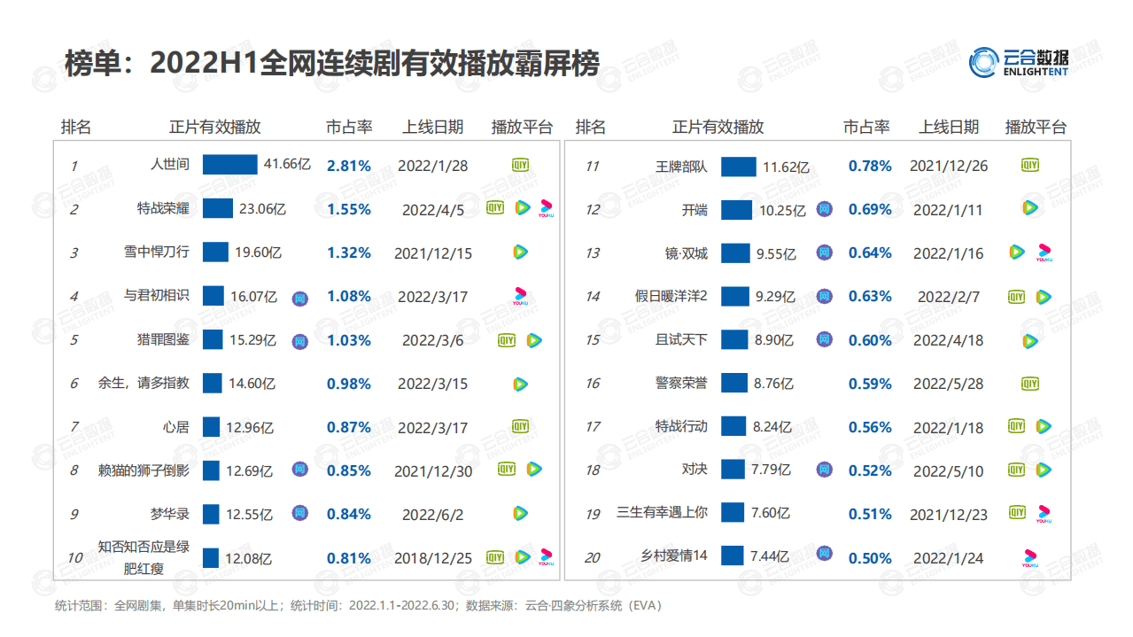This screenshot has height=637, width=1133.
Task: Click the Tencent Video icon next to 梦华录
Action: click(519, 514)
